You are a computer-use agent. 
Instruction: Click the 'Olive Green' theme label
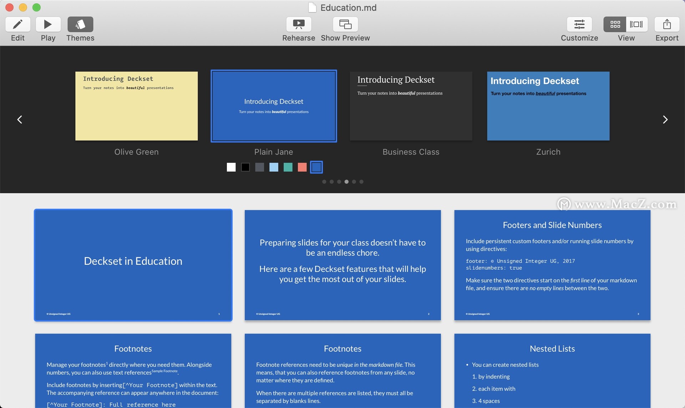pos(136,152)
